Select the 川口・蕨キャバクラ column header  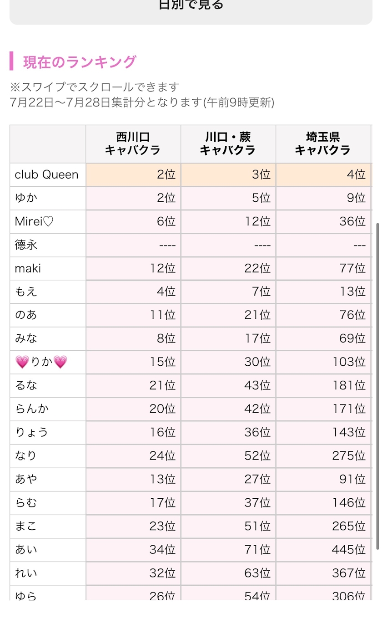[x=228, y=144]
